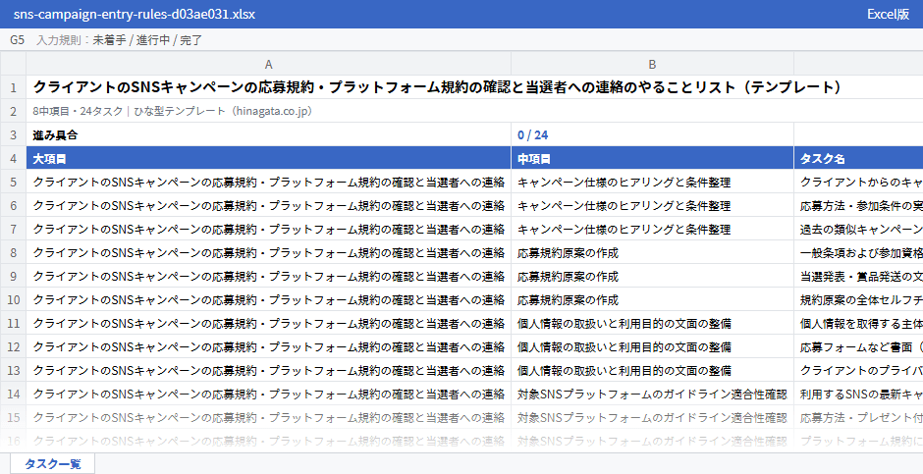Select row 12 header
This screenshot has height=474, width=923.
point(13,346)
